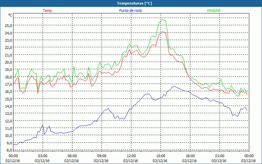Click the green Windchill peak near 15:00
This screenshot has height=164, width=262.
[x=162, y=20]
